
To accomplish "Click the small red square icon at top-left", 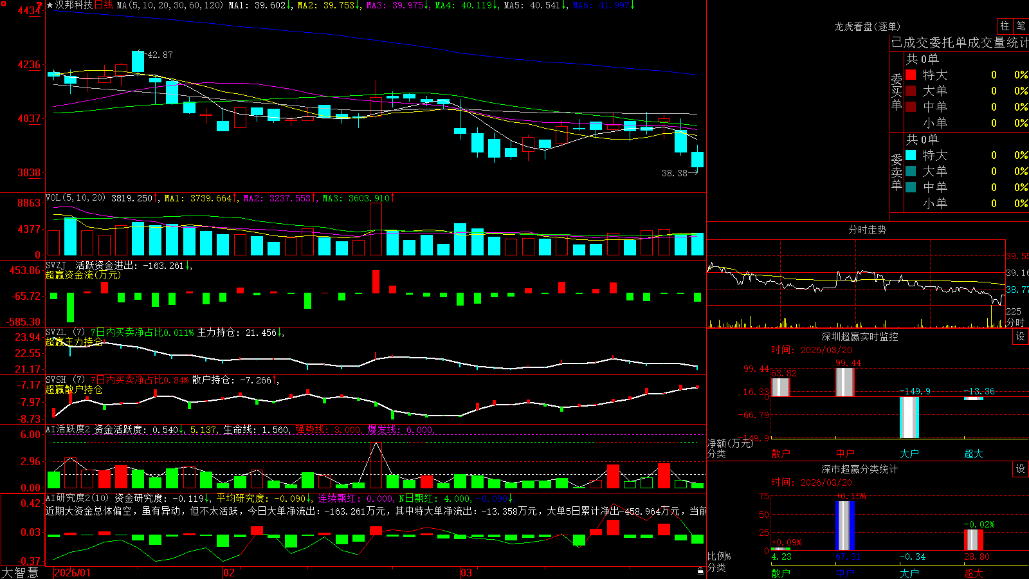I will (3, 3).
